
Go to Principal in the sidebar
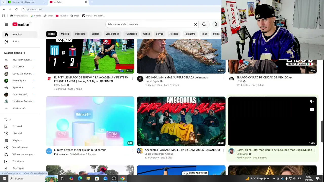point(20,35)
